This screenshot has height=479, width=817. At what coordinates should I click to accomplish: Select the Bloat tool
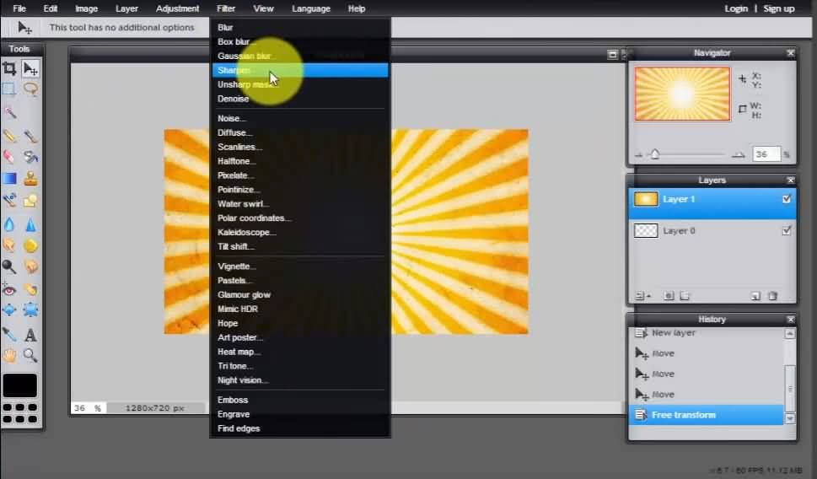pos(9,310)
